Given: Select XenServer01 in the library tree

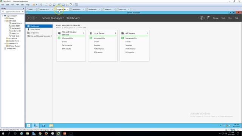Looking at the screenshot, I should pyautogui.click(x=16, y=28).
